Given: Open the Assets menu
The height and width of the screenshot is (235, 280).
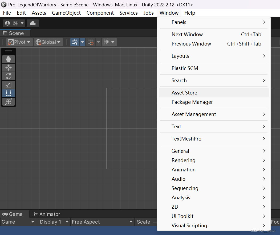Looking at the screenshot, I should (39, 13).
